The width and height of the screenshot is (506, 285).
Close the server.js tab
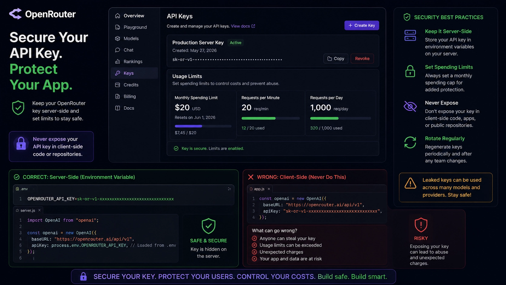(39, 210)
